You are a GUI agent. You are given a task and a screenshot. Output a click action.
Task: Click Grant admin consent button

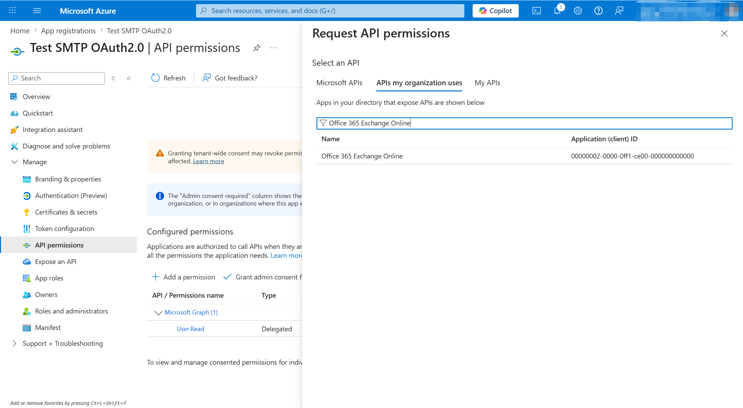262,277
